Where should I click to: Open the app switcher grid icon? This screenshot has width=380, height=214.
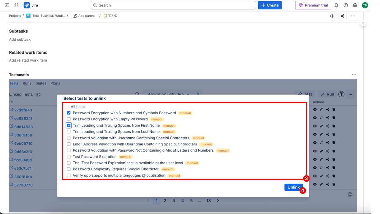(16, 5)
